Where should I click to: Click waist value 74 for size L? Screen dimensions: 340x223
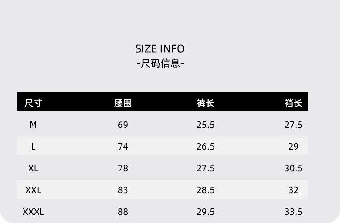[x=123, y=146]
